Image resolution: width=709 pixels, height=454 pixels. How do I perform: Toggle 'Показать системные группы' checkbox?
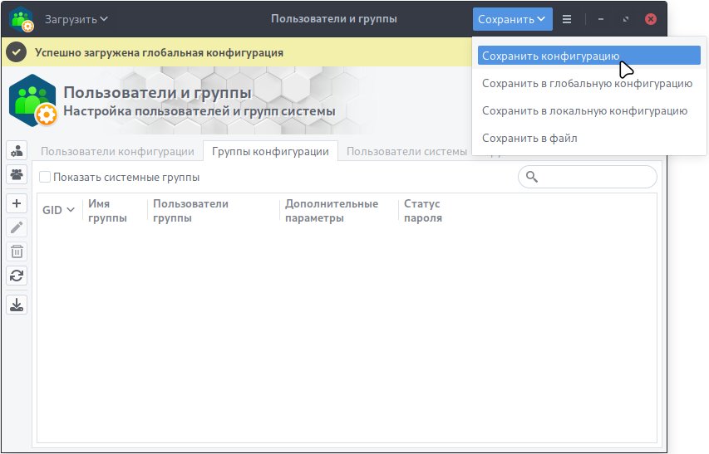pyautogui.click(x=45, y=177)
